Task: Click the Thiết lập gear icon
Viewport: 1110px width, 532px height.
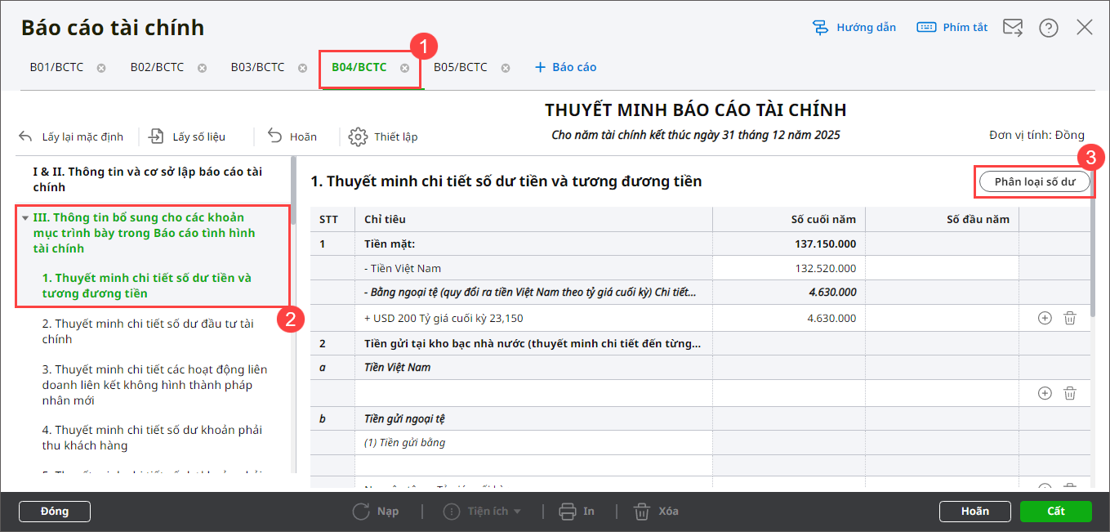Action: 358,136
